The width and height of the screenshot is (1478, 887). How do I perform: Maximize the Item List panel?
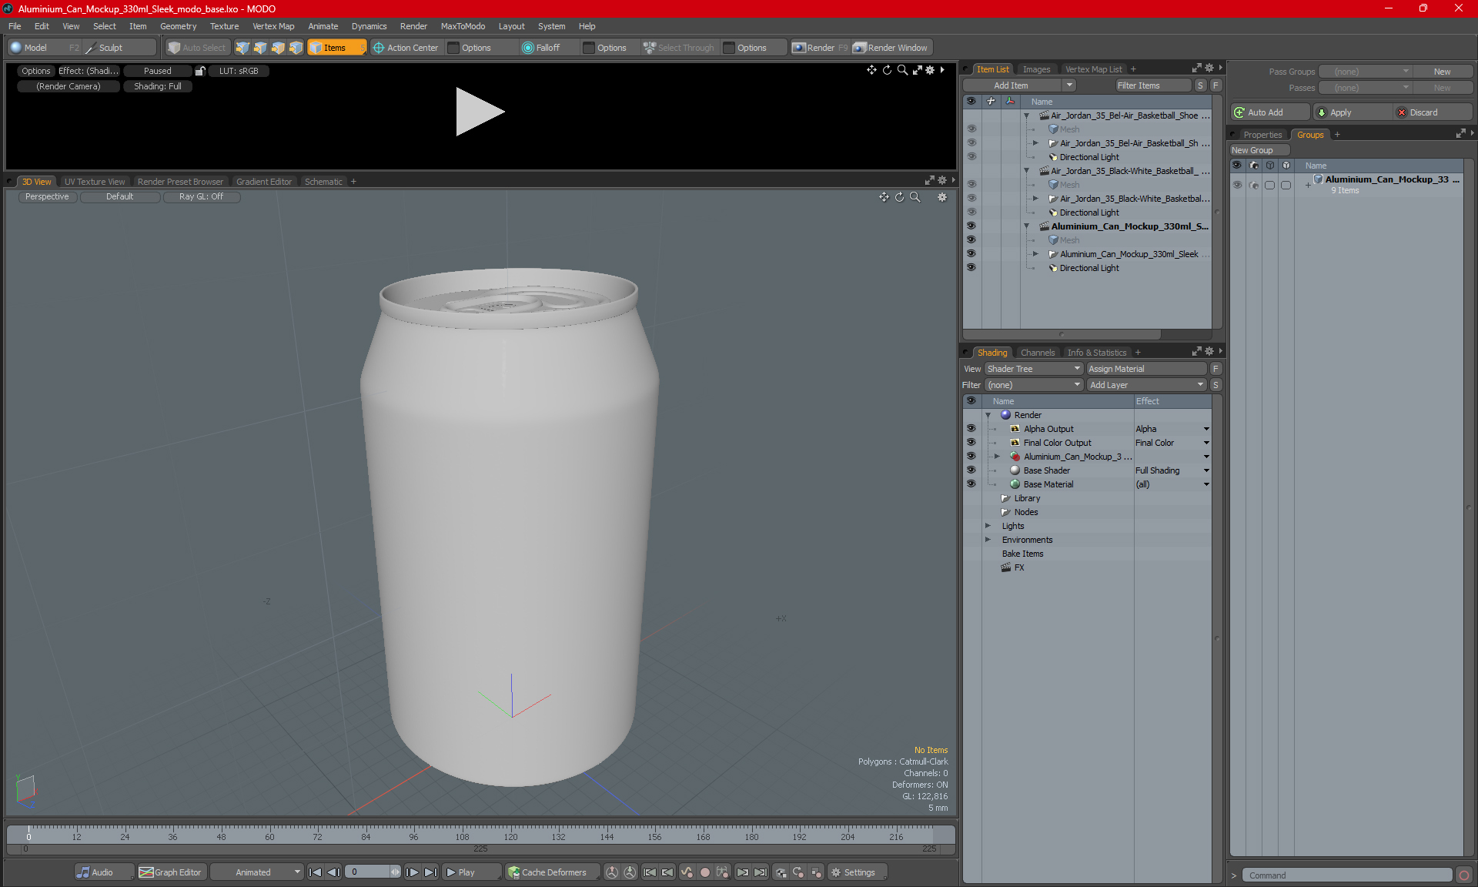pos(1196,69)
